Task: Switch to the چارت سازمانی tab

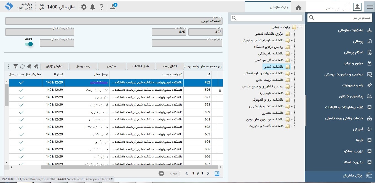Action: (x=279, y=7)
